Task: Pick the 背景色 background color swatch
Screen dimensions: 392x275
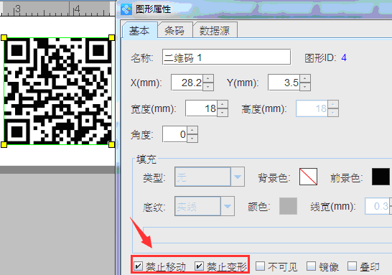Action: (308, 177)
